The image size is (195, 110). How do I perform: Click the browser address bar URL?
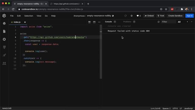[52, 9]
